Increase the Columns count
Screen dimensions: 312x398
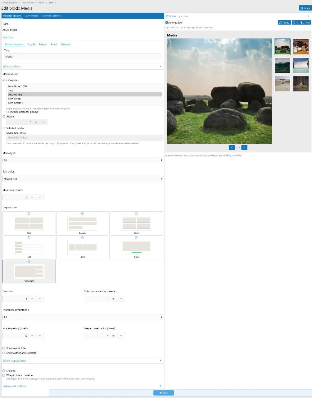click(x=32, y=299)
